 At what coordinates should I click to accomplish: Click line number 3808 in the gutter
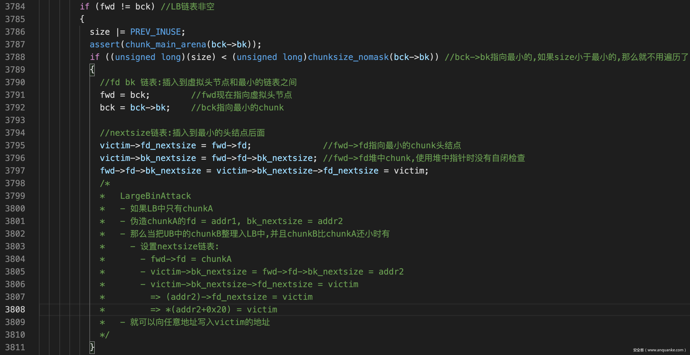coord(15,310)
